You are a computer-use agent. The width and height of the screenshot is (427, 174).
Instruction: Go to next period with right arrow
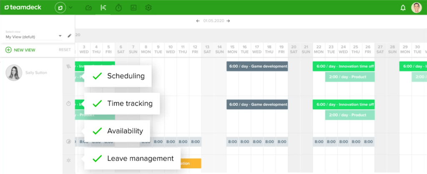(x=228, y=21)
